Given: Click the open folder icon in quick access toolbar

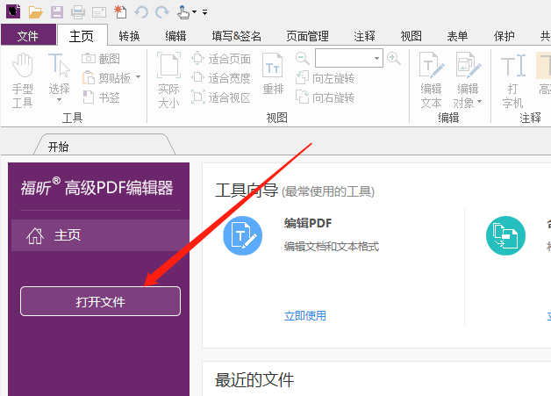Looking at the screenshot, I should point(35,12).
